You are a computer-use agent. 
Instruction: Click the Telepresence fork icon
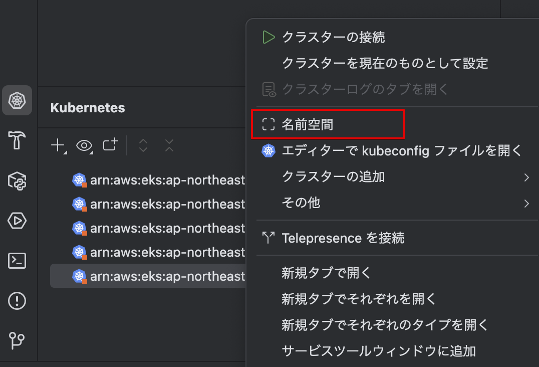pos(268,238)
